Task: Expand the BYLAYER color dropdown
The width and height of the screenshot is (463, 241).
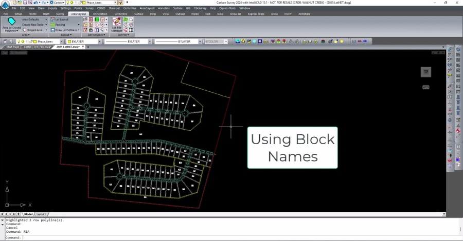Action: 99,42
